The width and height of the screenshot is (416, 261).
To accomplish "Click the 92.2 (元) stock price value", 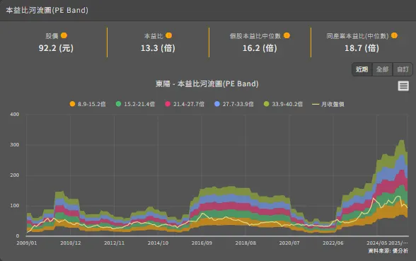I will pos(56,48).
